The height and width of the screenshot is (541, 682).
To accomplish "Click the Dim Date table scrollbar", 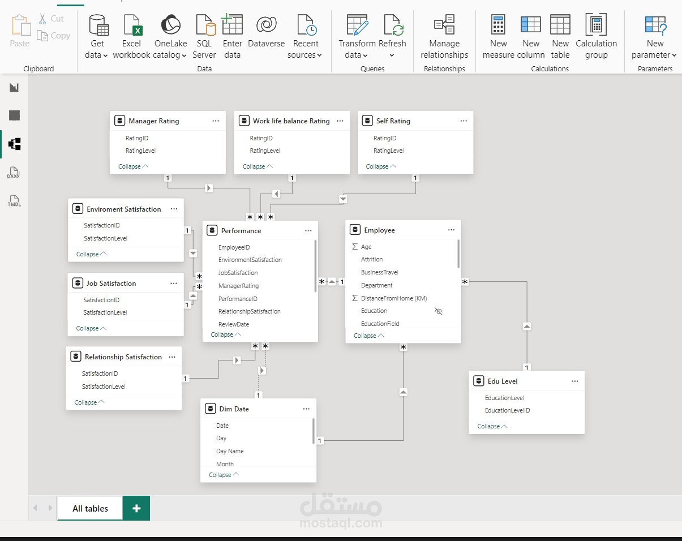I will 314,431.
